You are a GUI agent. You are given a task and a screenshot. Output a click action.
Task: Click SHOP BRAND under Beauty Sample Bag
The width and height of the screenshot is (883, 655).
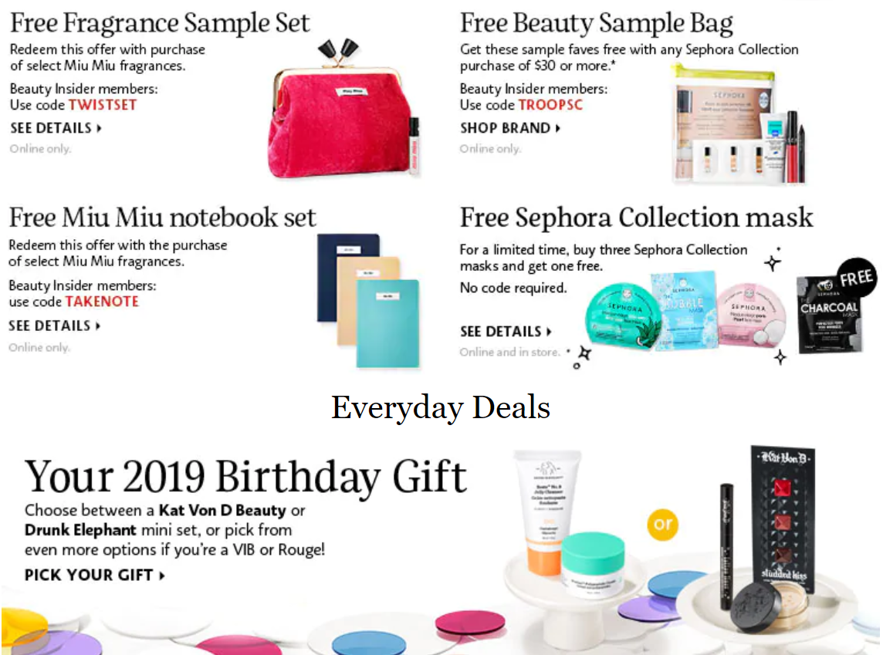coord(509,128)
